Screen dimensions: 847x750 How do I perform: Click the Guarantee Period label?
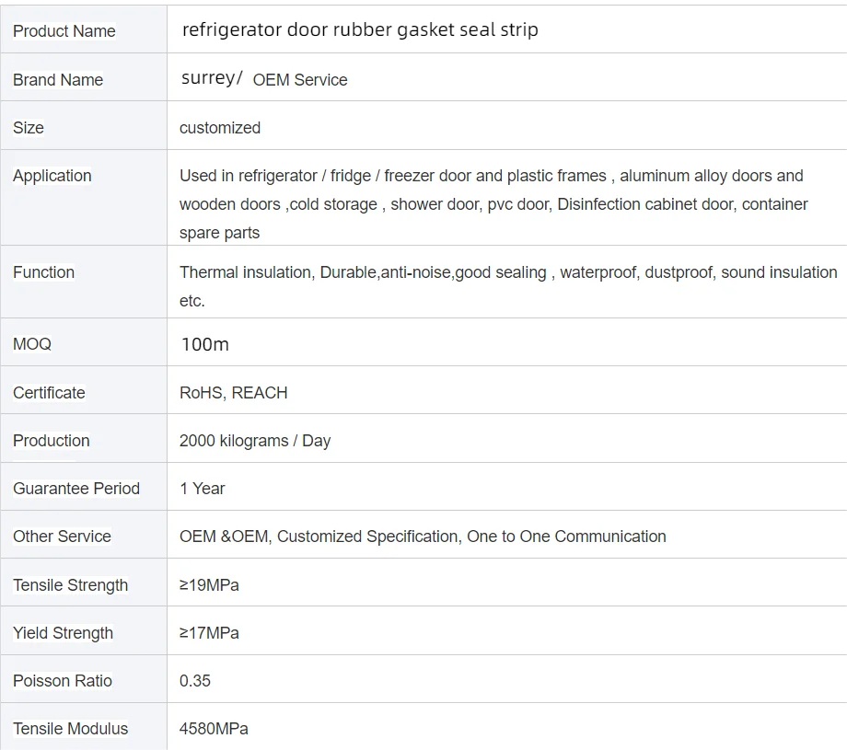pos(76,489)
